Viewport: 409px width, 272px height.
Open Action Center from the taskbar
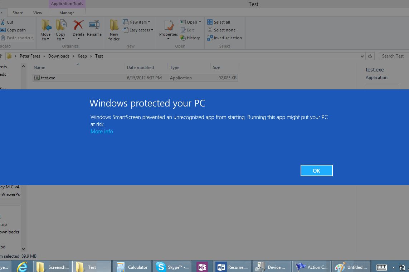point(311,267)
